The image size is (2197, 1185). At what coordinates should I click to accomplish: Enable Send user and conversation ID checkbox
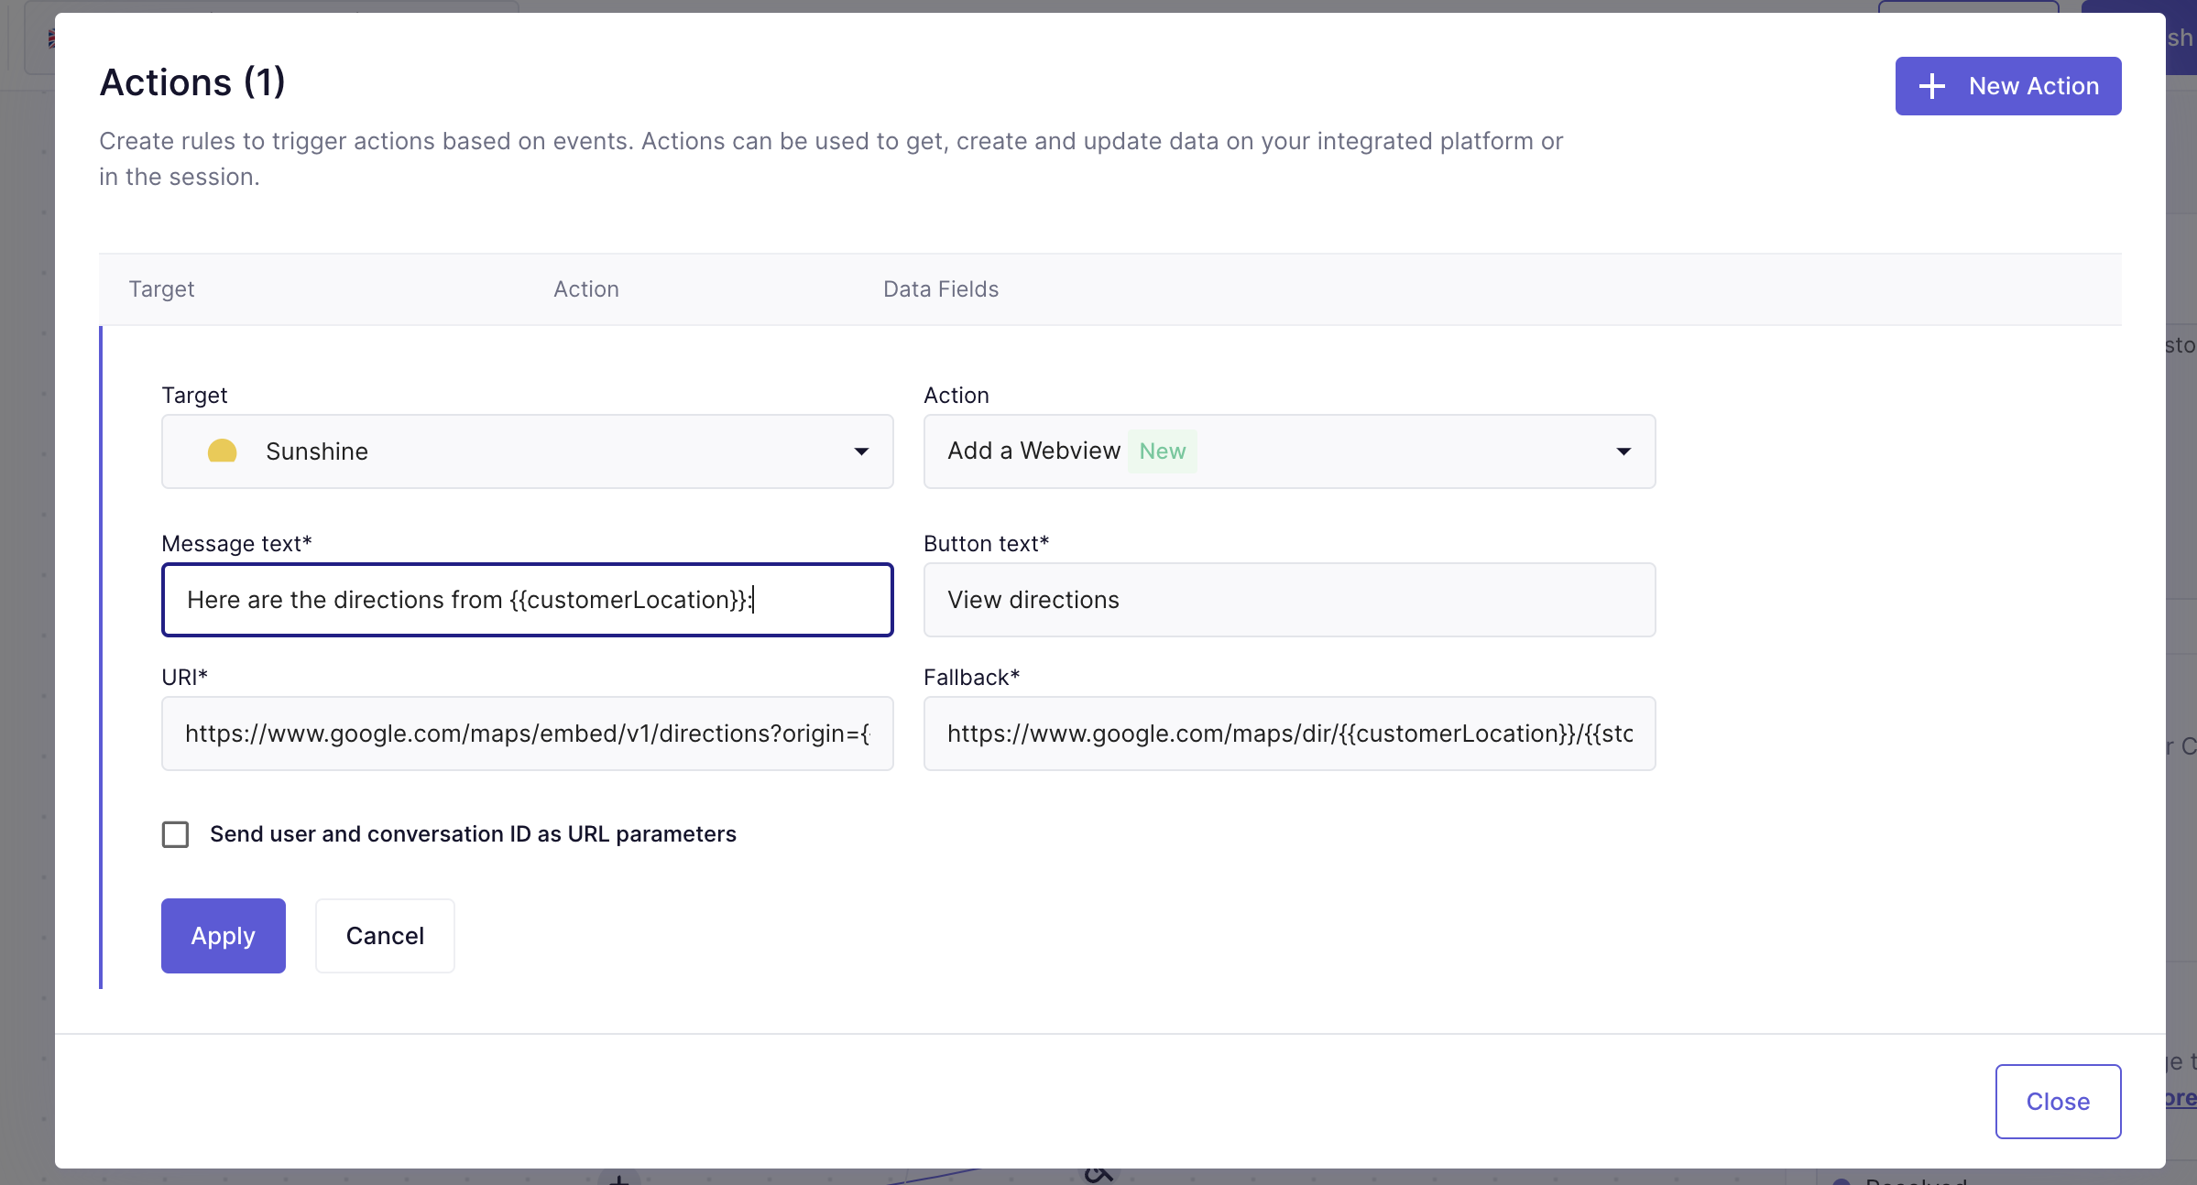[175, 833]
